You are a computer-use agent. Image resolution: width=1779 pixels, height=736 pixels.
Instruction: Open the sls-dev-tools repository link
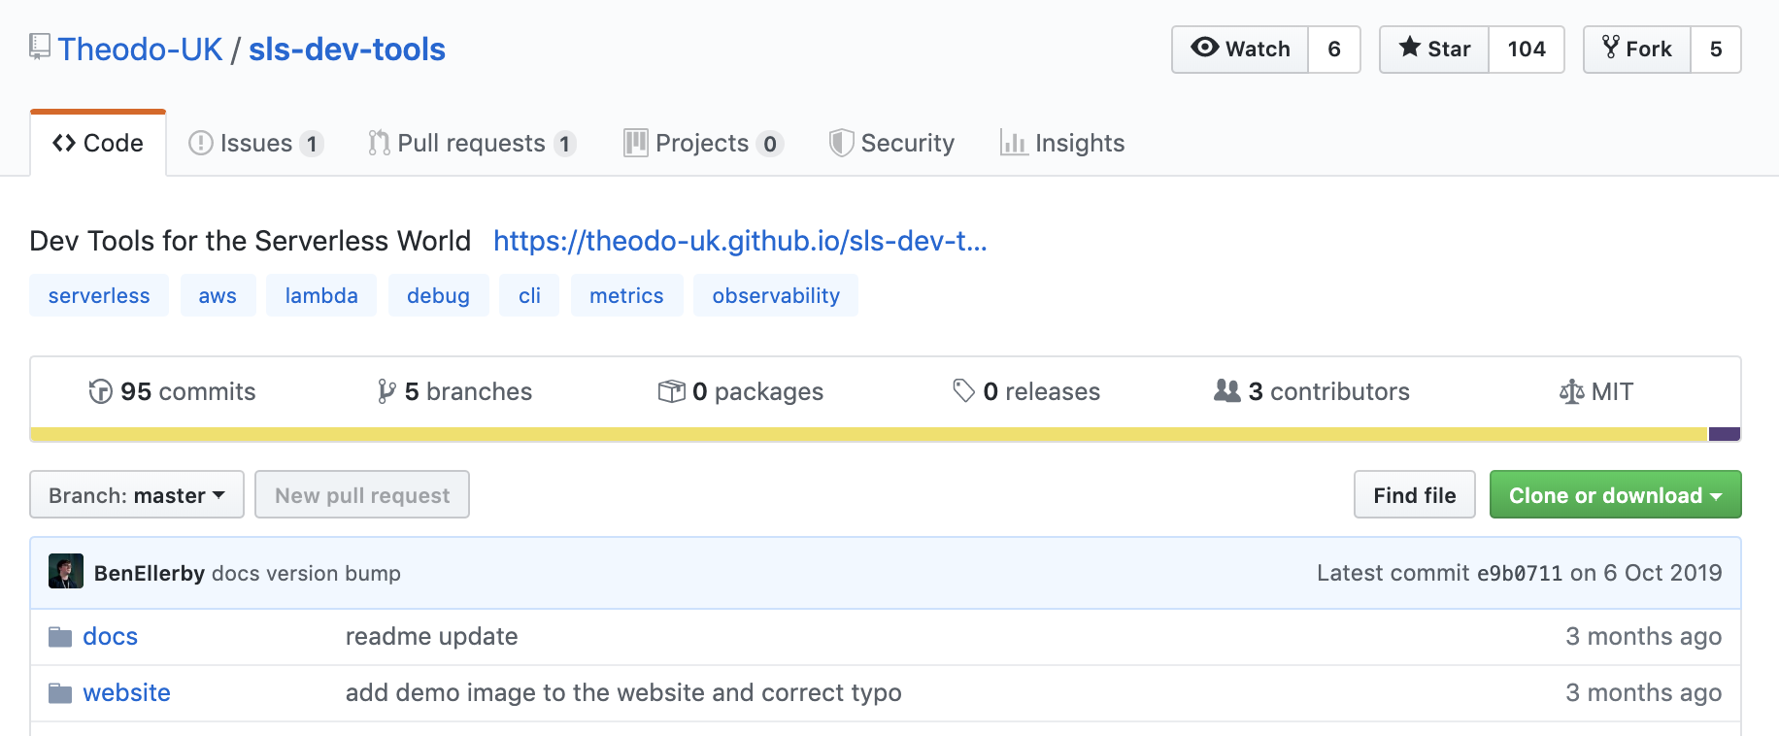click(347, 50)
